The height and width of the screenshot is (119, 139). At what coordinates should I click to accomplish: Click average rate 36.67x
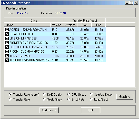pyautogui.click(x=70, y=29)
